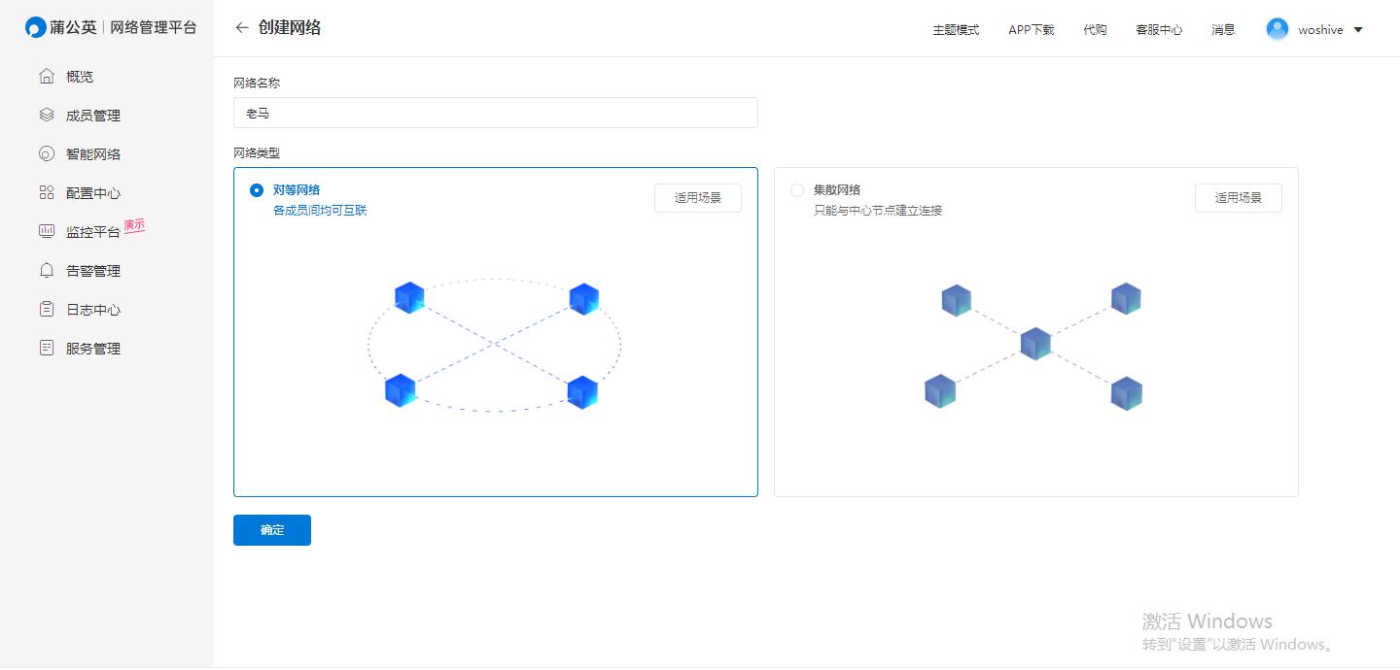Click 适用场景 button for 集散网络
1400x670 pixels.
click(1238, 198)
